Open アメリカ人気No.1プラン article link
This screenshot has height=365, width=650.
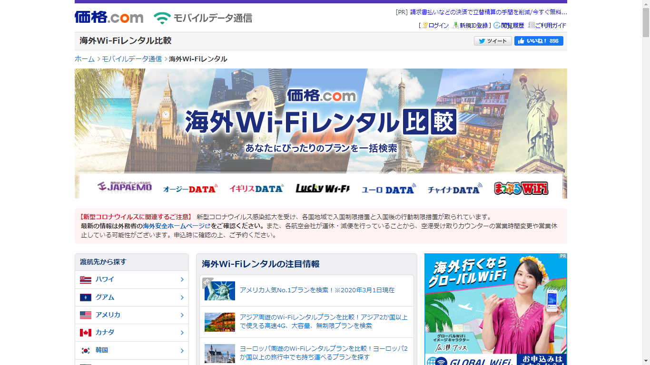317,290
